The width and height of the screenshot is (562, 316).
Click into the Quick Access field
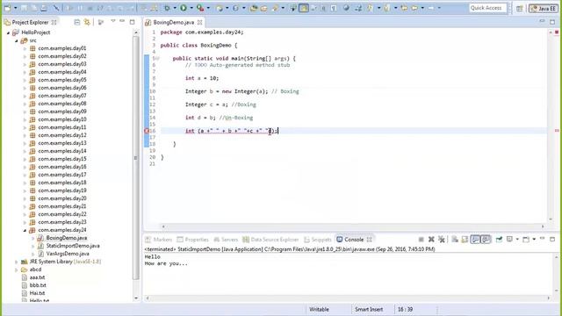point(488,8)
